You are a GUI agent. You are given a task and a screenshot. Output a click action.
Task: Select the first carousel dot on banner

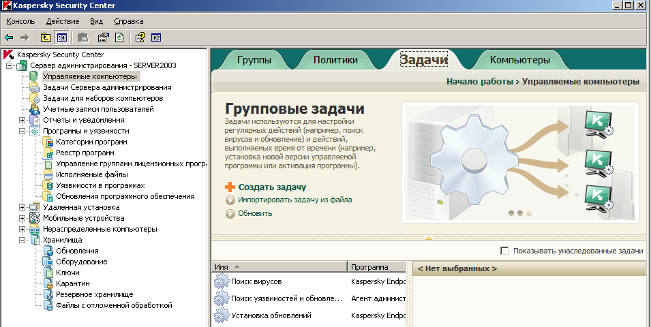pyautogui.click(x=511, y=213)
